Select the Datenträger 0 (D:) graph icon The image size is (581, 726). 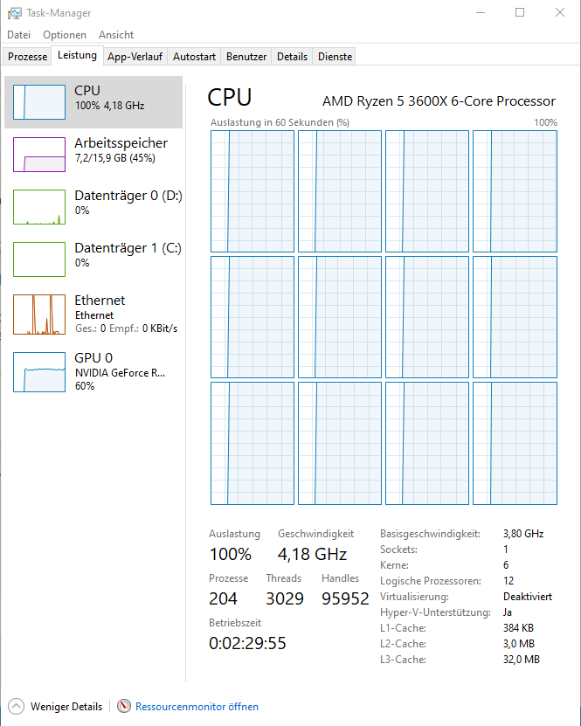[39, 206]
